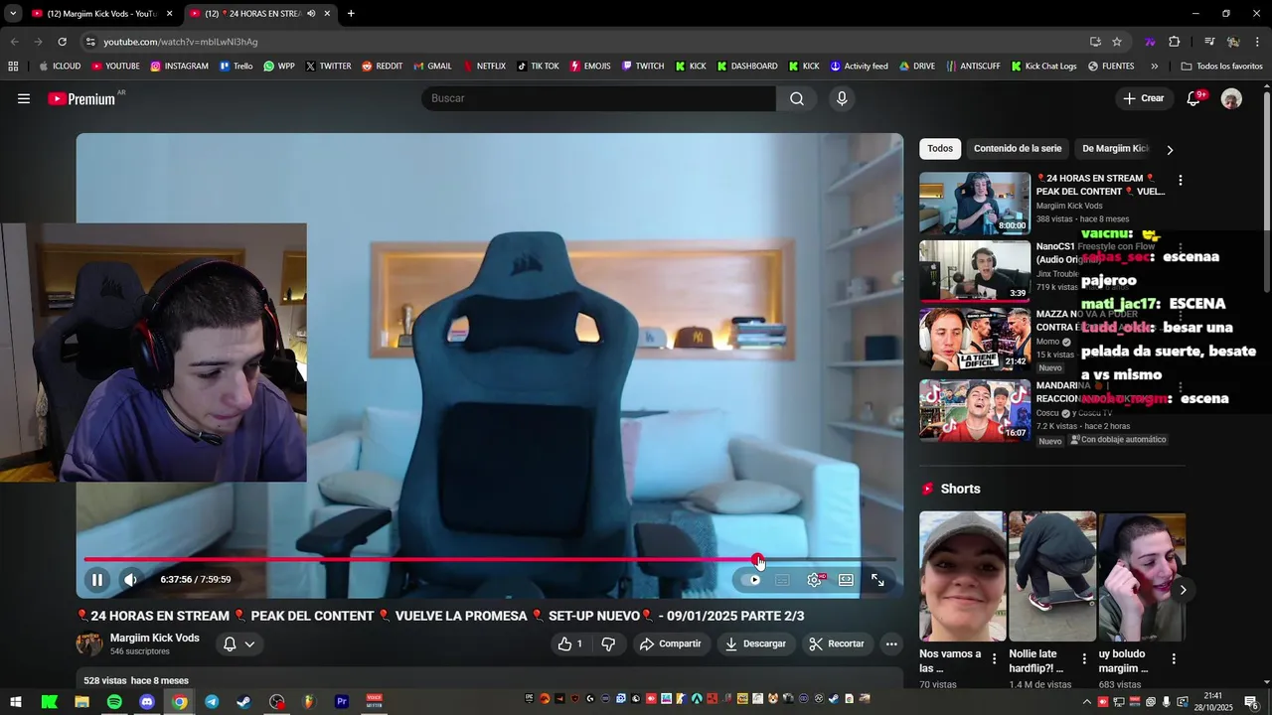Toggle autoplay switch in player
Image resolution: width=1272 pixels, height=715 pixels.
(752, 580)
